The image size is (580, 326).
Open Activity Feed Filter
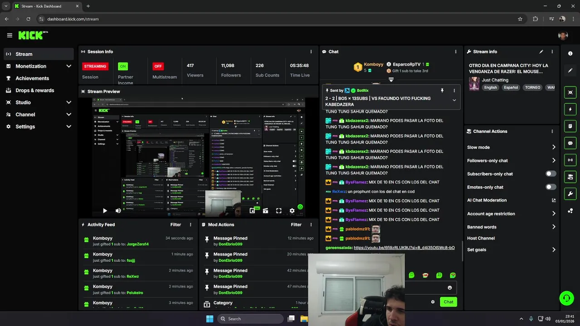click(175, 225)
